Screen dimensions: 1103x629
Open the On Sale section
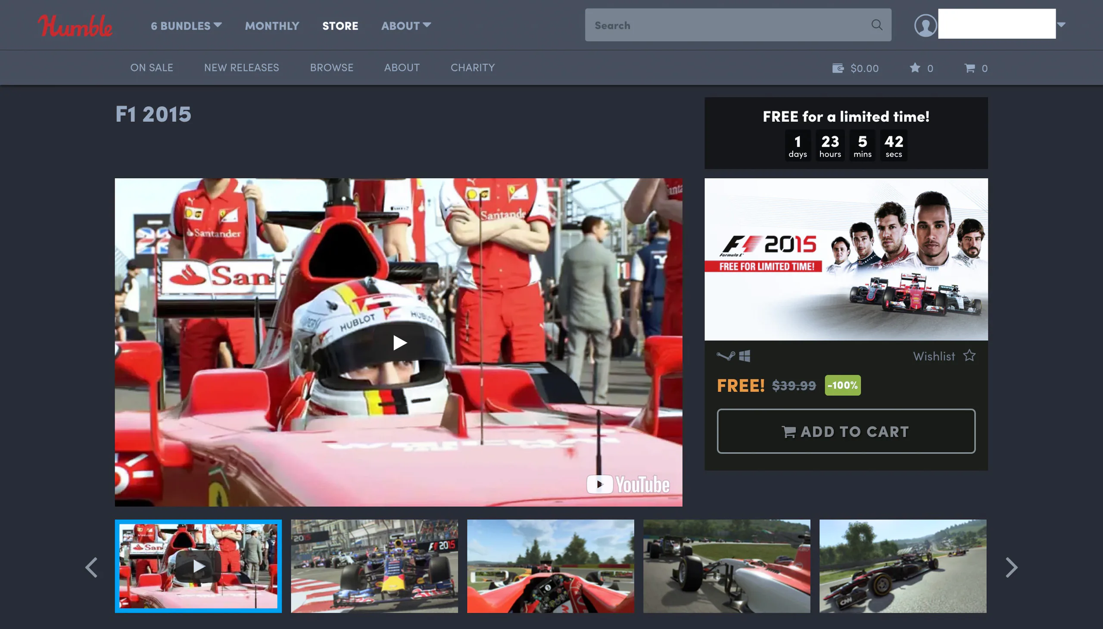point(152,68)
